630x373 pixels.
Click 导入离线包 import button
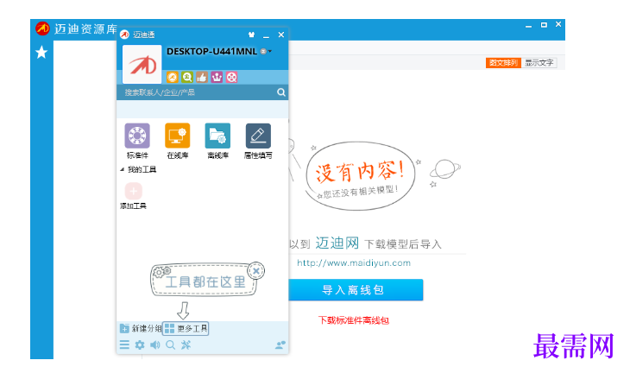(x=356, y=290)
